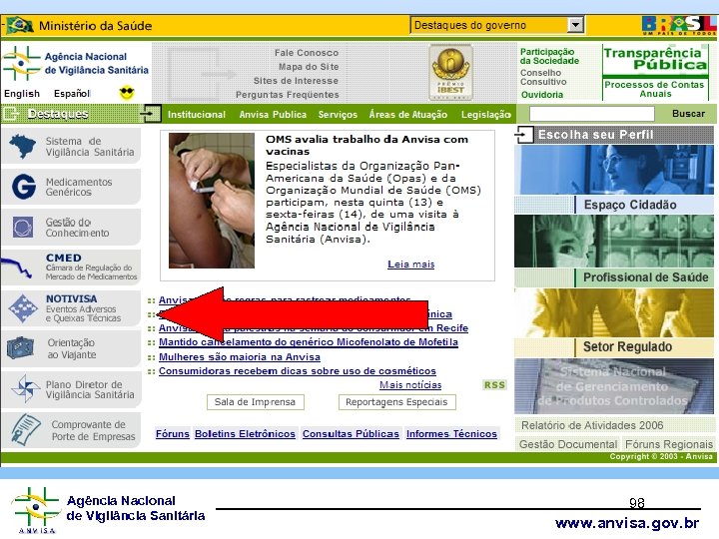
Task: Click the green RSS badge
Action: 494,385
